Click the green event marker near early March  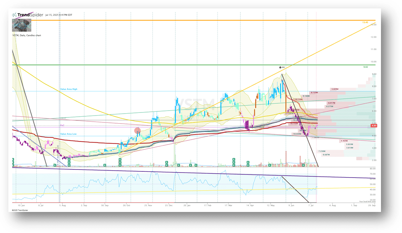pyautogui.click(x=233, y=162)
